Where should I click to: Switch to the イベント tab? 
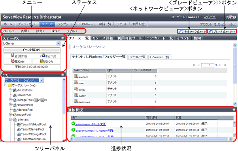tap(183, 38)
